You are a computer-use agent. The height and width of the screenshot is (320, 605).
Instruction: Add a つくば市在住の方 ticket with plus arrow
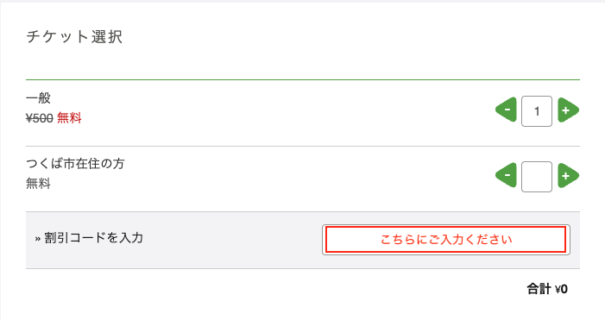[x=568, y=175]
